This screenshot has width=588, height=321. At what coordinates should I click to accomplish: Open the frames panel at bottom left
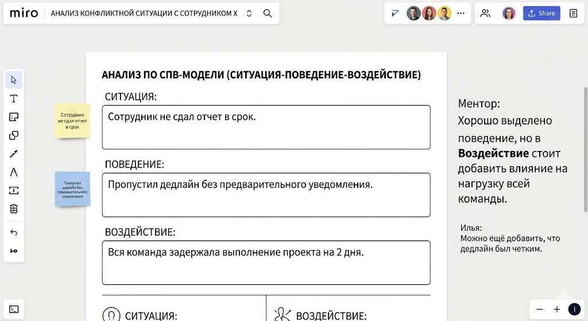point(14,310)
